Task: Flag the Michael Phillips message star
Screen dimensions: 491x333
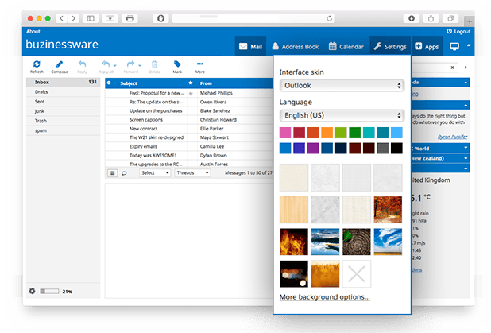Action: (x=190, y=93)
